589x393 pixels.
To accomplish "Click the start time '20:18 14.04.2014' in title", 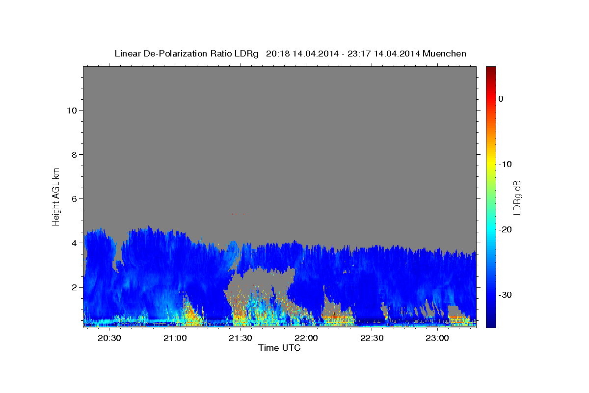I will [x=302, y=54].
